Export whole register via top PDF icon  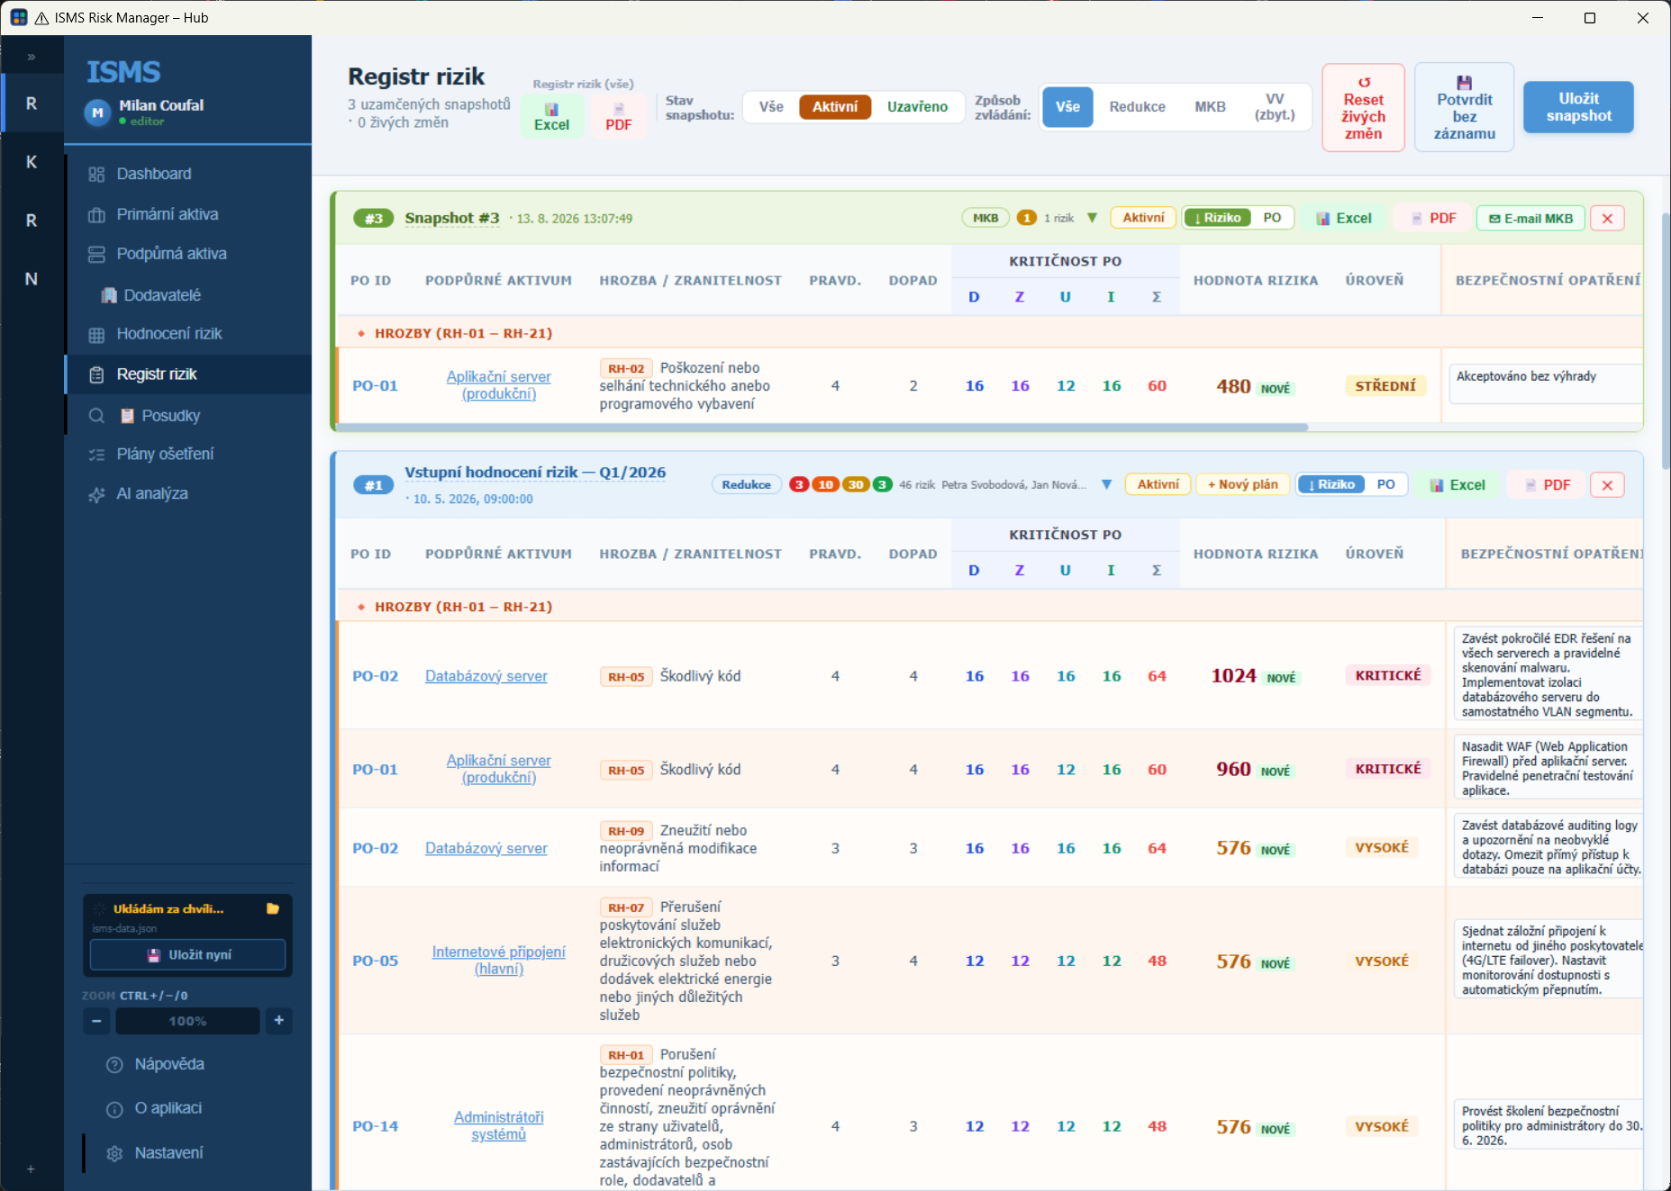(x=619, y=118)
